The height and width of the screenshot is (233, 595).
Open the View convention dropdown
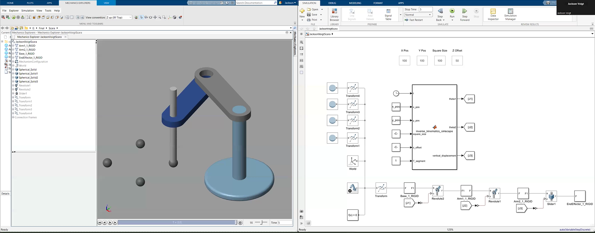pyautogui.click(x=119, y=17)
